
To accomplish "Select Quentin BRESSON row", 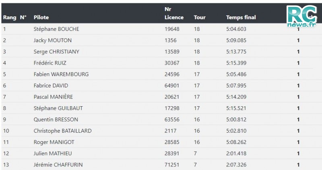I will click(161, 119).
